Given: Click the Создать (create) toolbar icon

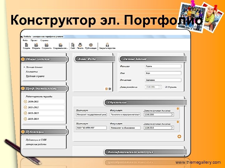Looking at the screenshot, I should [x=26, y=45].
